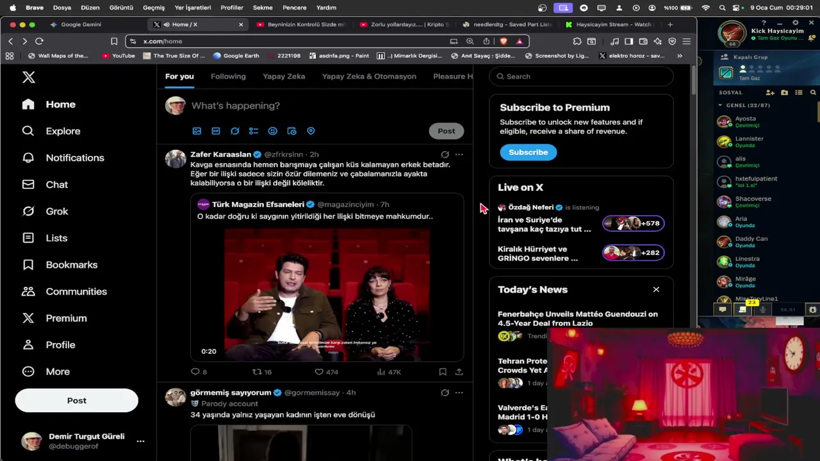Open Brave Shields lion icon in address bar

504,41
